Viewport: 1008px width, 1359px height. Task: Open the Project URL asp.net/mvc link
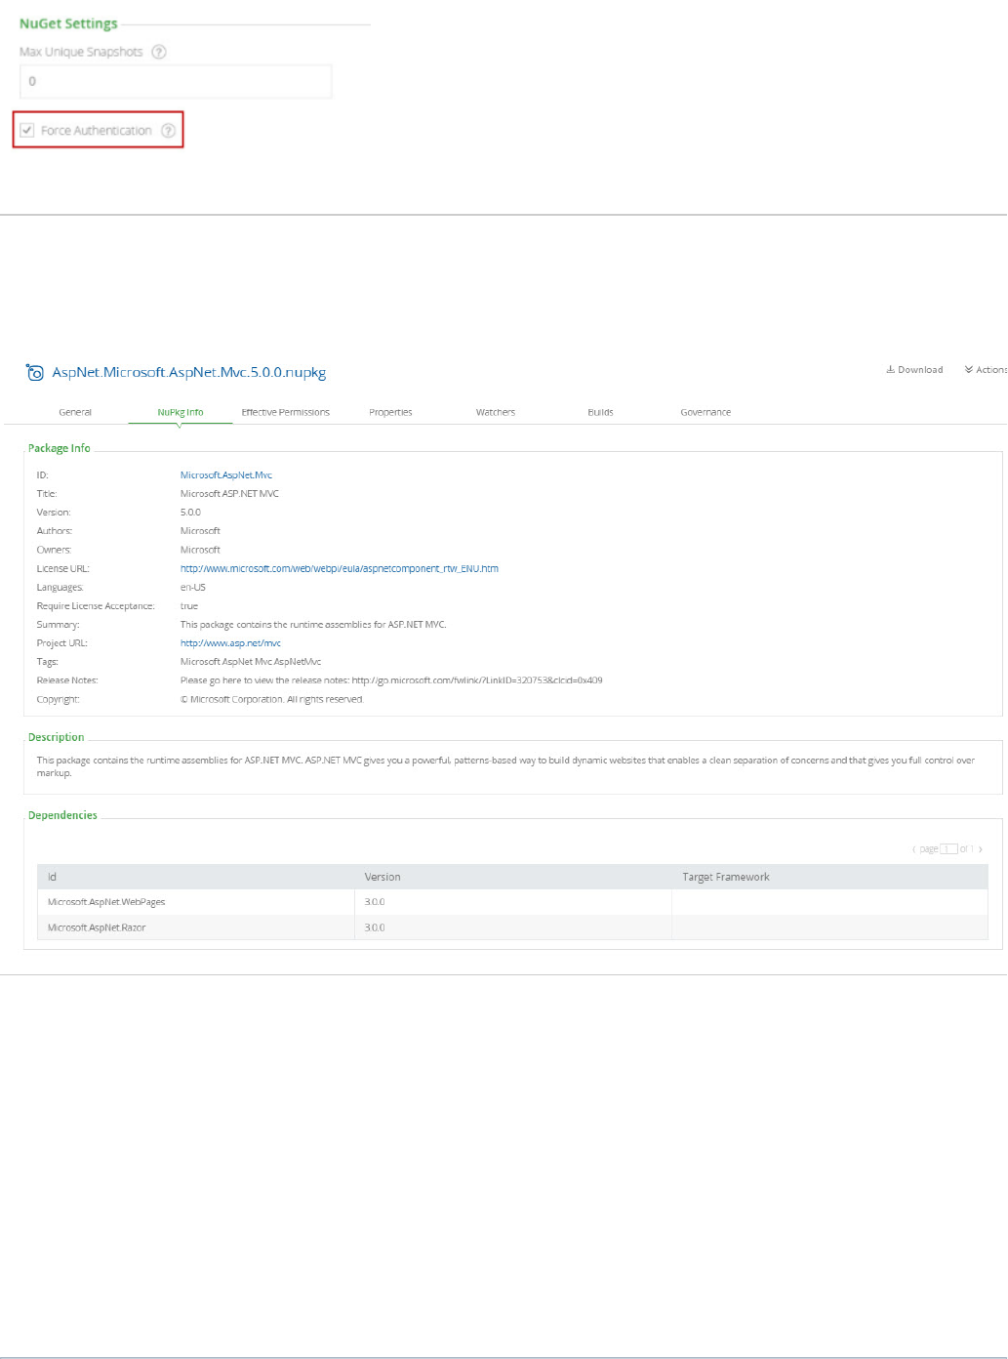230,643
